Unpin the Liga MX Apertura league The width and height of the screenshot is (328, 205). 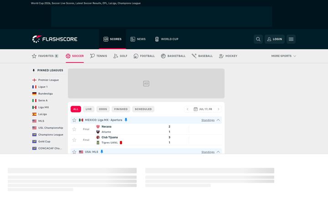[x=126, y=120]
